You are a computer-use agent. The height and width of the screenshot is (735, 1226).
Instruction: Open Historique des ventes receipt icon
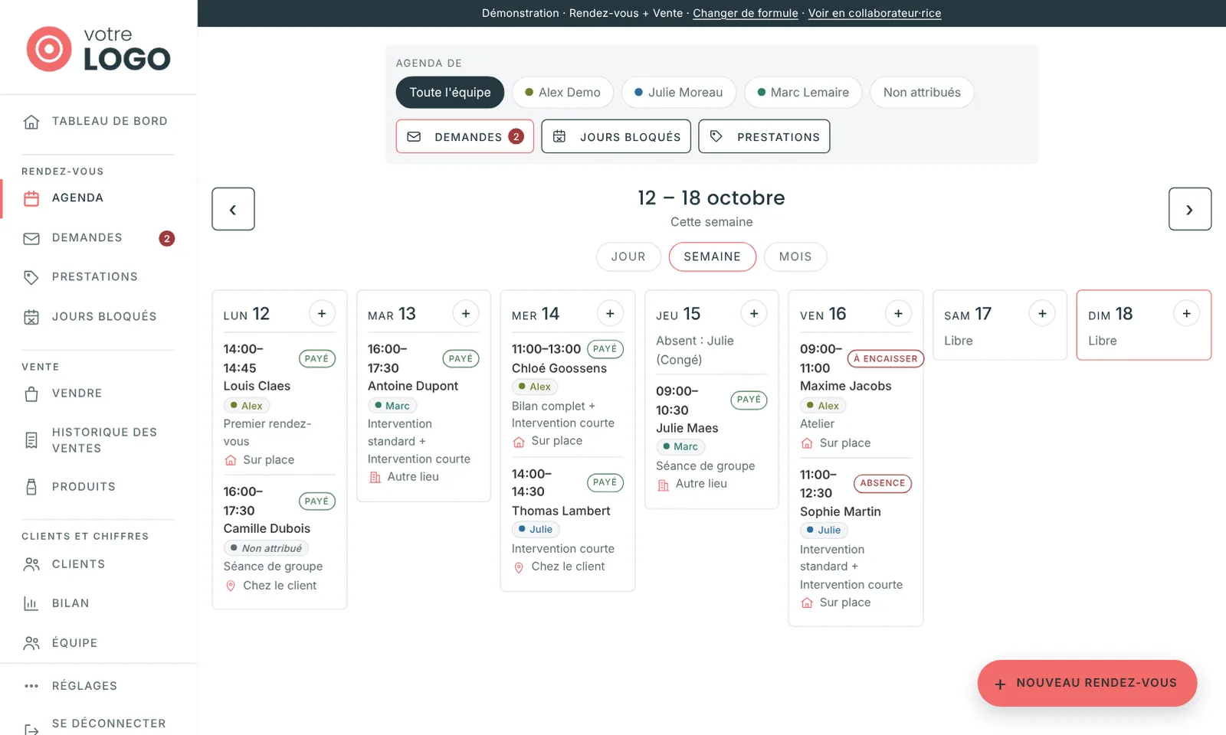[31, 440]
